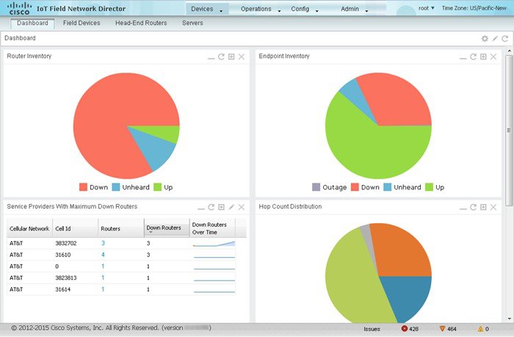Open dashboard settings gear icon

coord(485,39)
